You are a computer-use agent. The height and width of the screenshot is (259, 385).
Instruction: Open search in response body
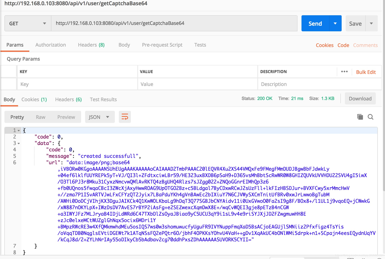371,117
